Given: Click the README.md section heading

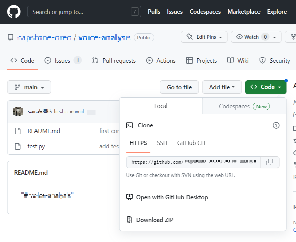Looking at the screenshot, I should point(31,173).
